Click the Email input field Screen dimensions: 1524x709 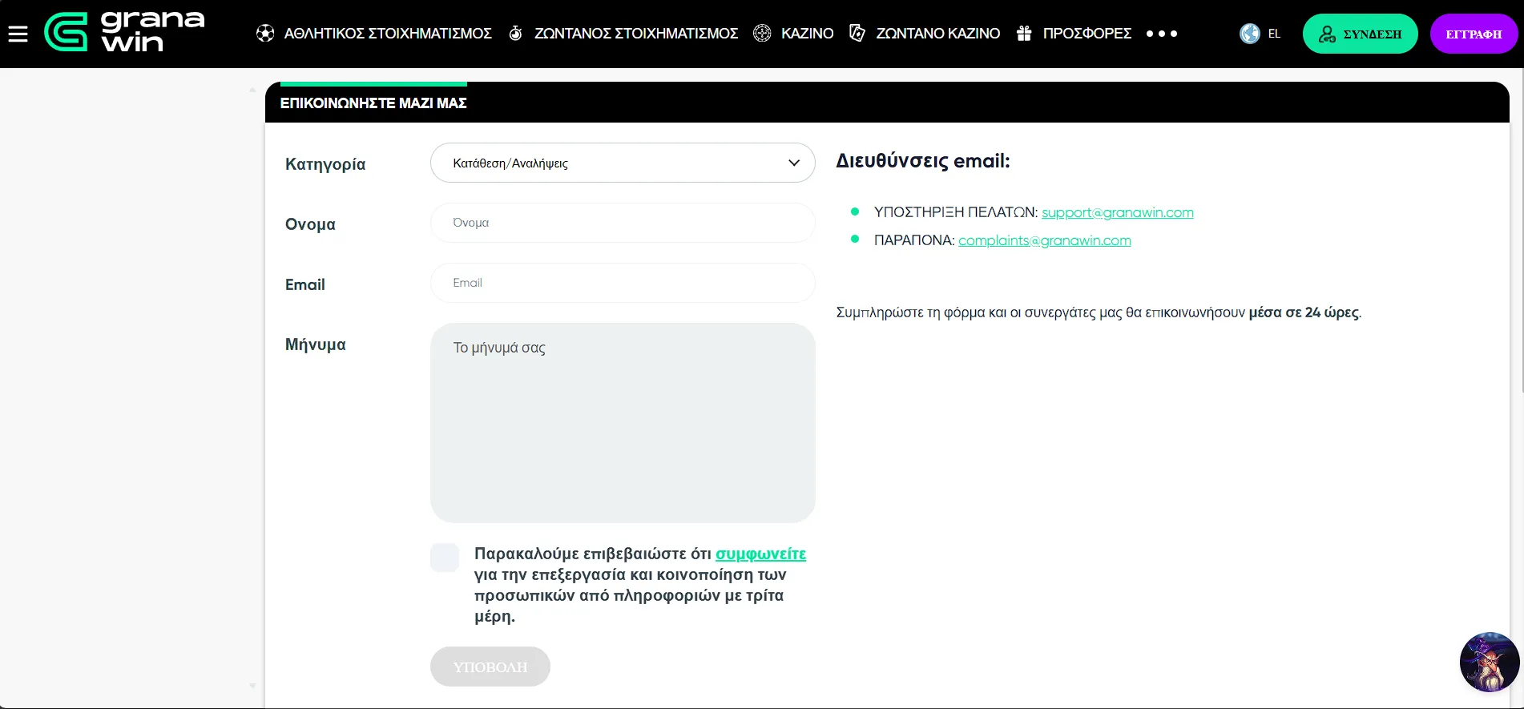click(x=623, y=283)
